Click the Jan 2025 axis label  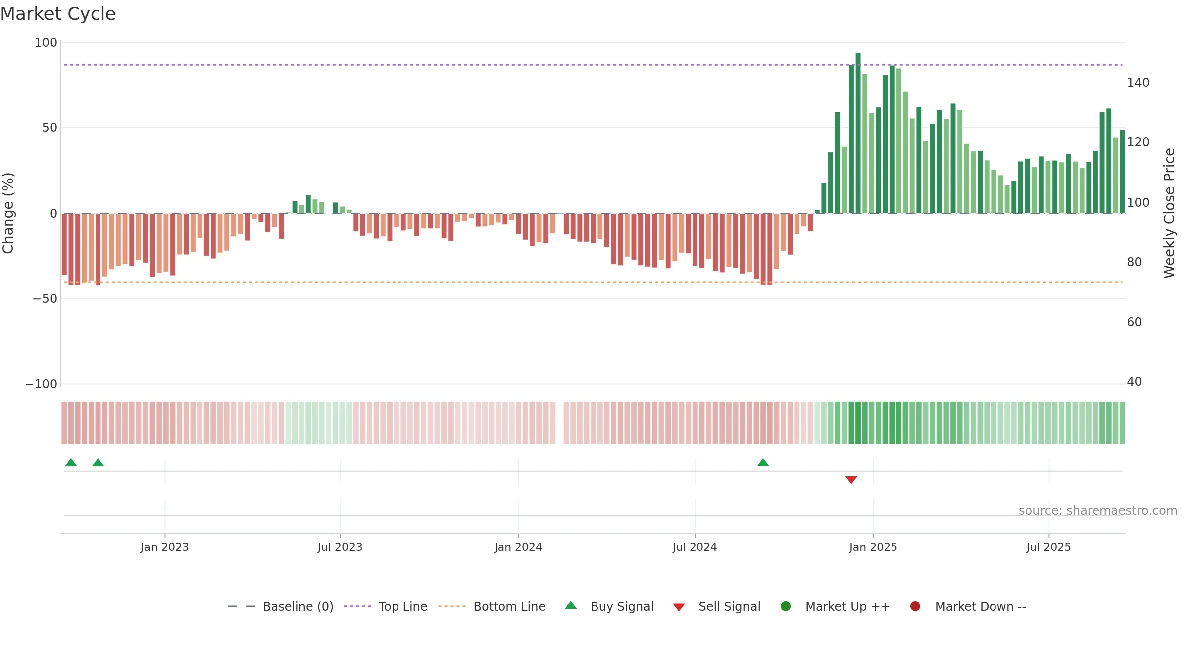(x=873, y=547)
